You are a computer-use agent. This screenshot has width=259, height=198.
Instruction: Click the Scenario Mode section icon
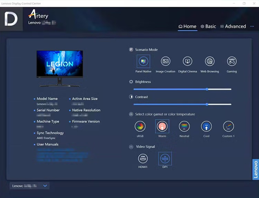click(131, 49)
